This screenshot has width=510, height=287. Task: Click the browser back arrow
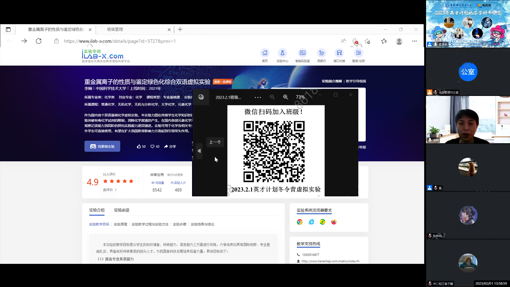[10, 41]
